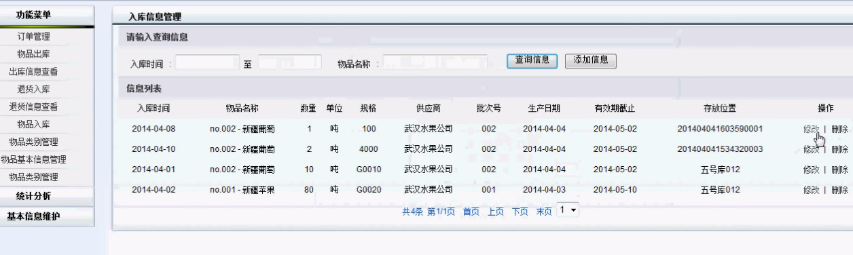The image size is (853, 255).
Task: Go to 物品出库 menu item
Action: (33, 54)
